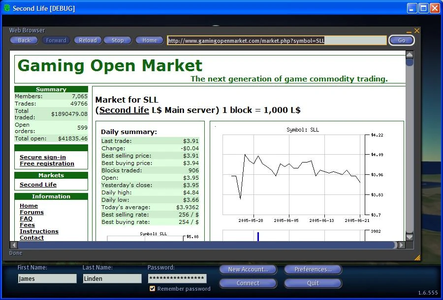
Task: Click Connect to log in
Action: [x=248, y=283]
